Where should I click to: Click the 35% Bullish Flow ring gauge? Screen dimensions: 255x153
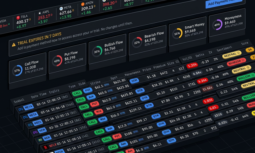[97, 51]
